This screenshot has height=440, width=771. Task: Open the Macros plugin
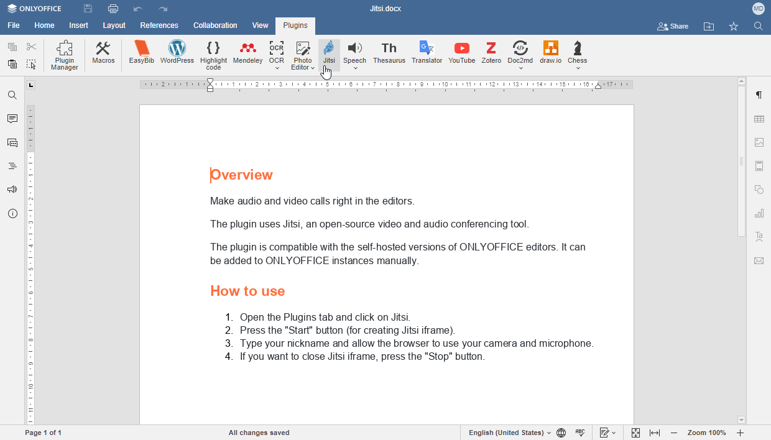coord(103,53)
